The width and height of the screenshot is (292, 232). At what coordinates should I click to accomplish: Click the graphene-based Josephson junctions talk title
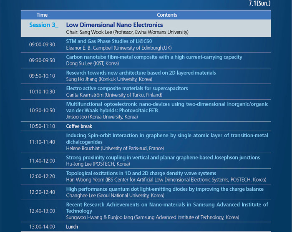point(163,157)
